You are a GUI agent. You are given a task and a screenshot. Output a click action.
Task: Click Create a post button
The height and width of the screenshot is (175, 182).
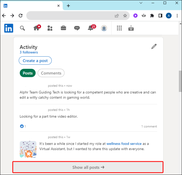[35, 61]
